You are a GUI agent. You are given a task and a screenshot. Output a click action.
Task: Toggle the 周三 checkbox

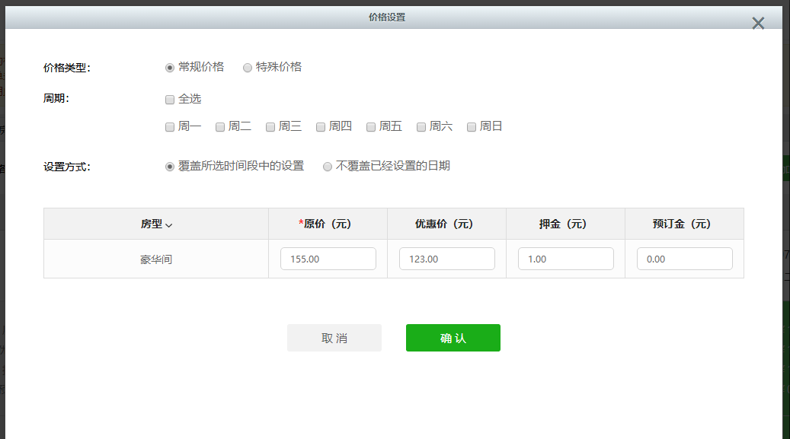[270, 127]
